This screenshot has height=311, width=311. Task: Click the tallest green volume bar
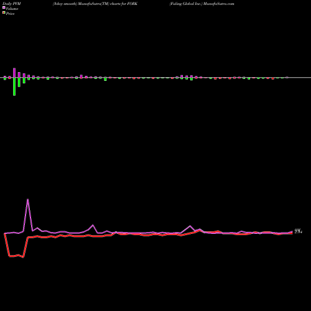(x=14, y=86)
